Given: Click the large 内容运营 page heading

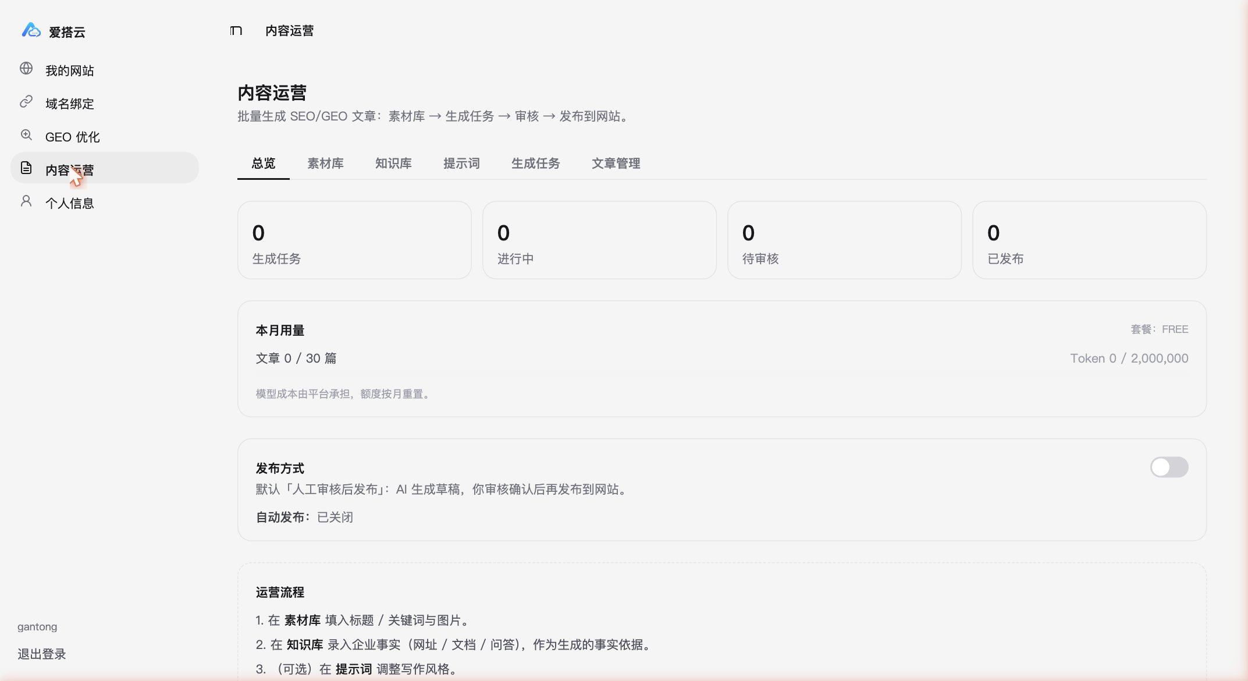Looking at the screenshot, I should [272, 93].
